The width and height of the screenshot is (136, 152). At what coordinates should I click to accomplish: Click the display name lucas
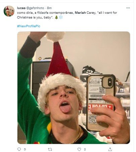pos(21,8)
